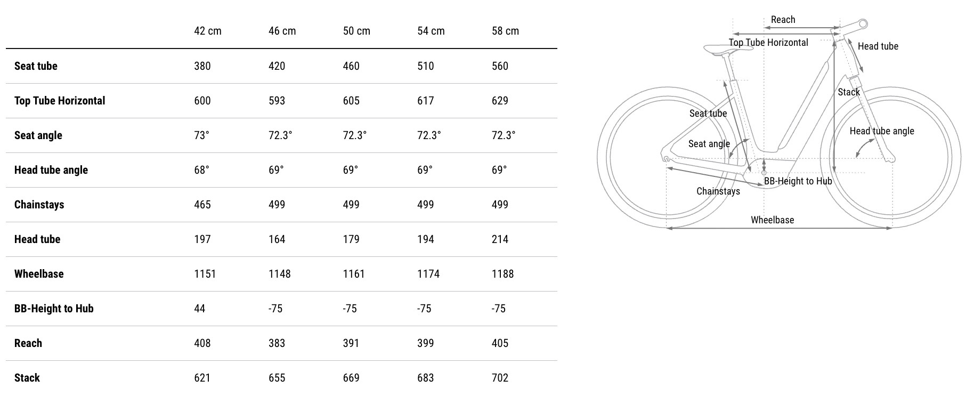Select the Chainstays label in the diagram
The width and height of the screenshot is (974, 404).
point(718,191)
